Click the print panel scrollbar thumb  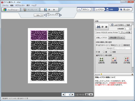pos(133,69)
